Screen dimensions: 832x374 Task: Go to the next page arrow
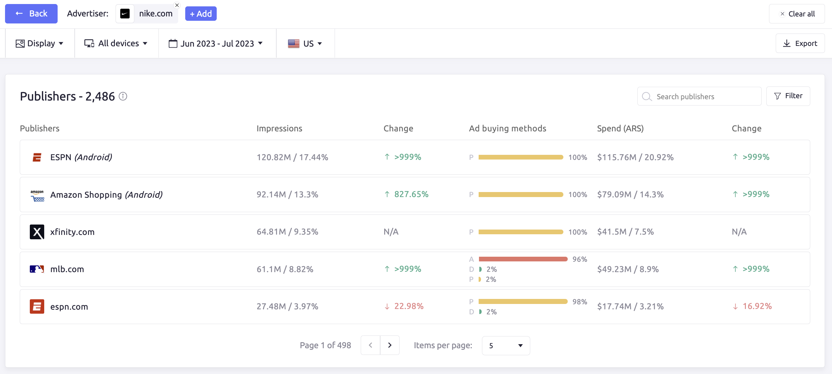(390, 345)
